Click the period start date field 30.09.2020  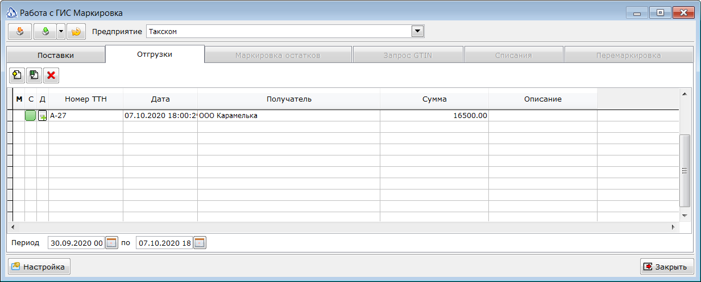(x=77, y=243)
